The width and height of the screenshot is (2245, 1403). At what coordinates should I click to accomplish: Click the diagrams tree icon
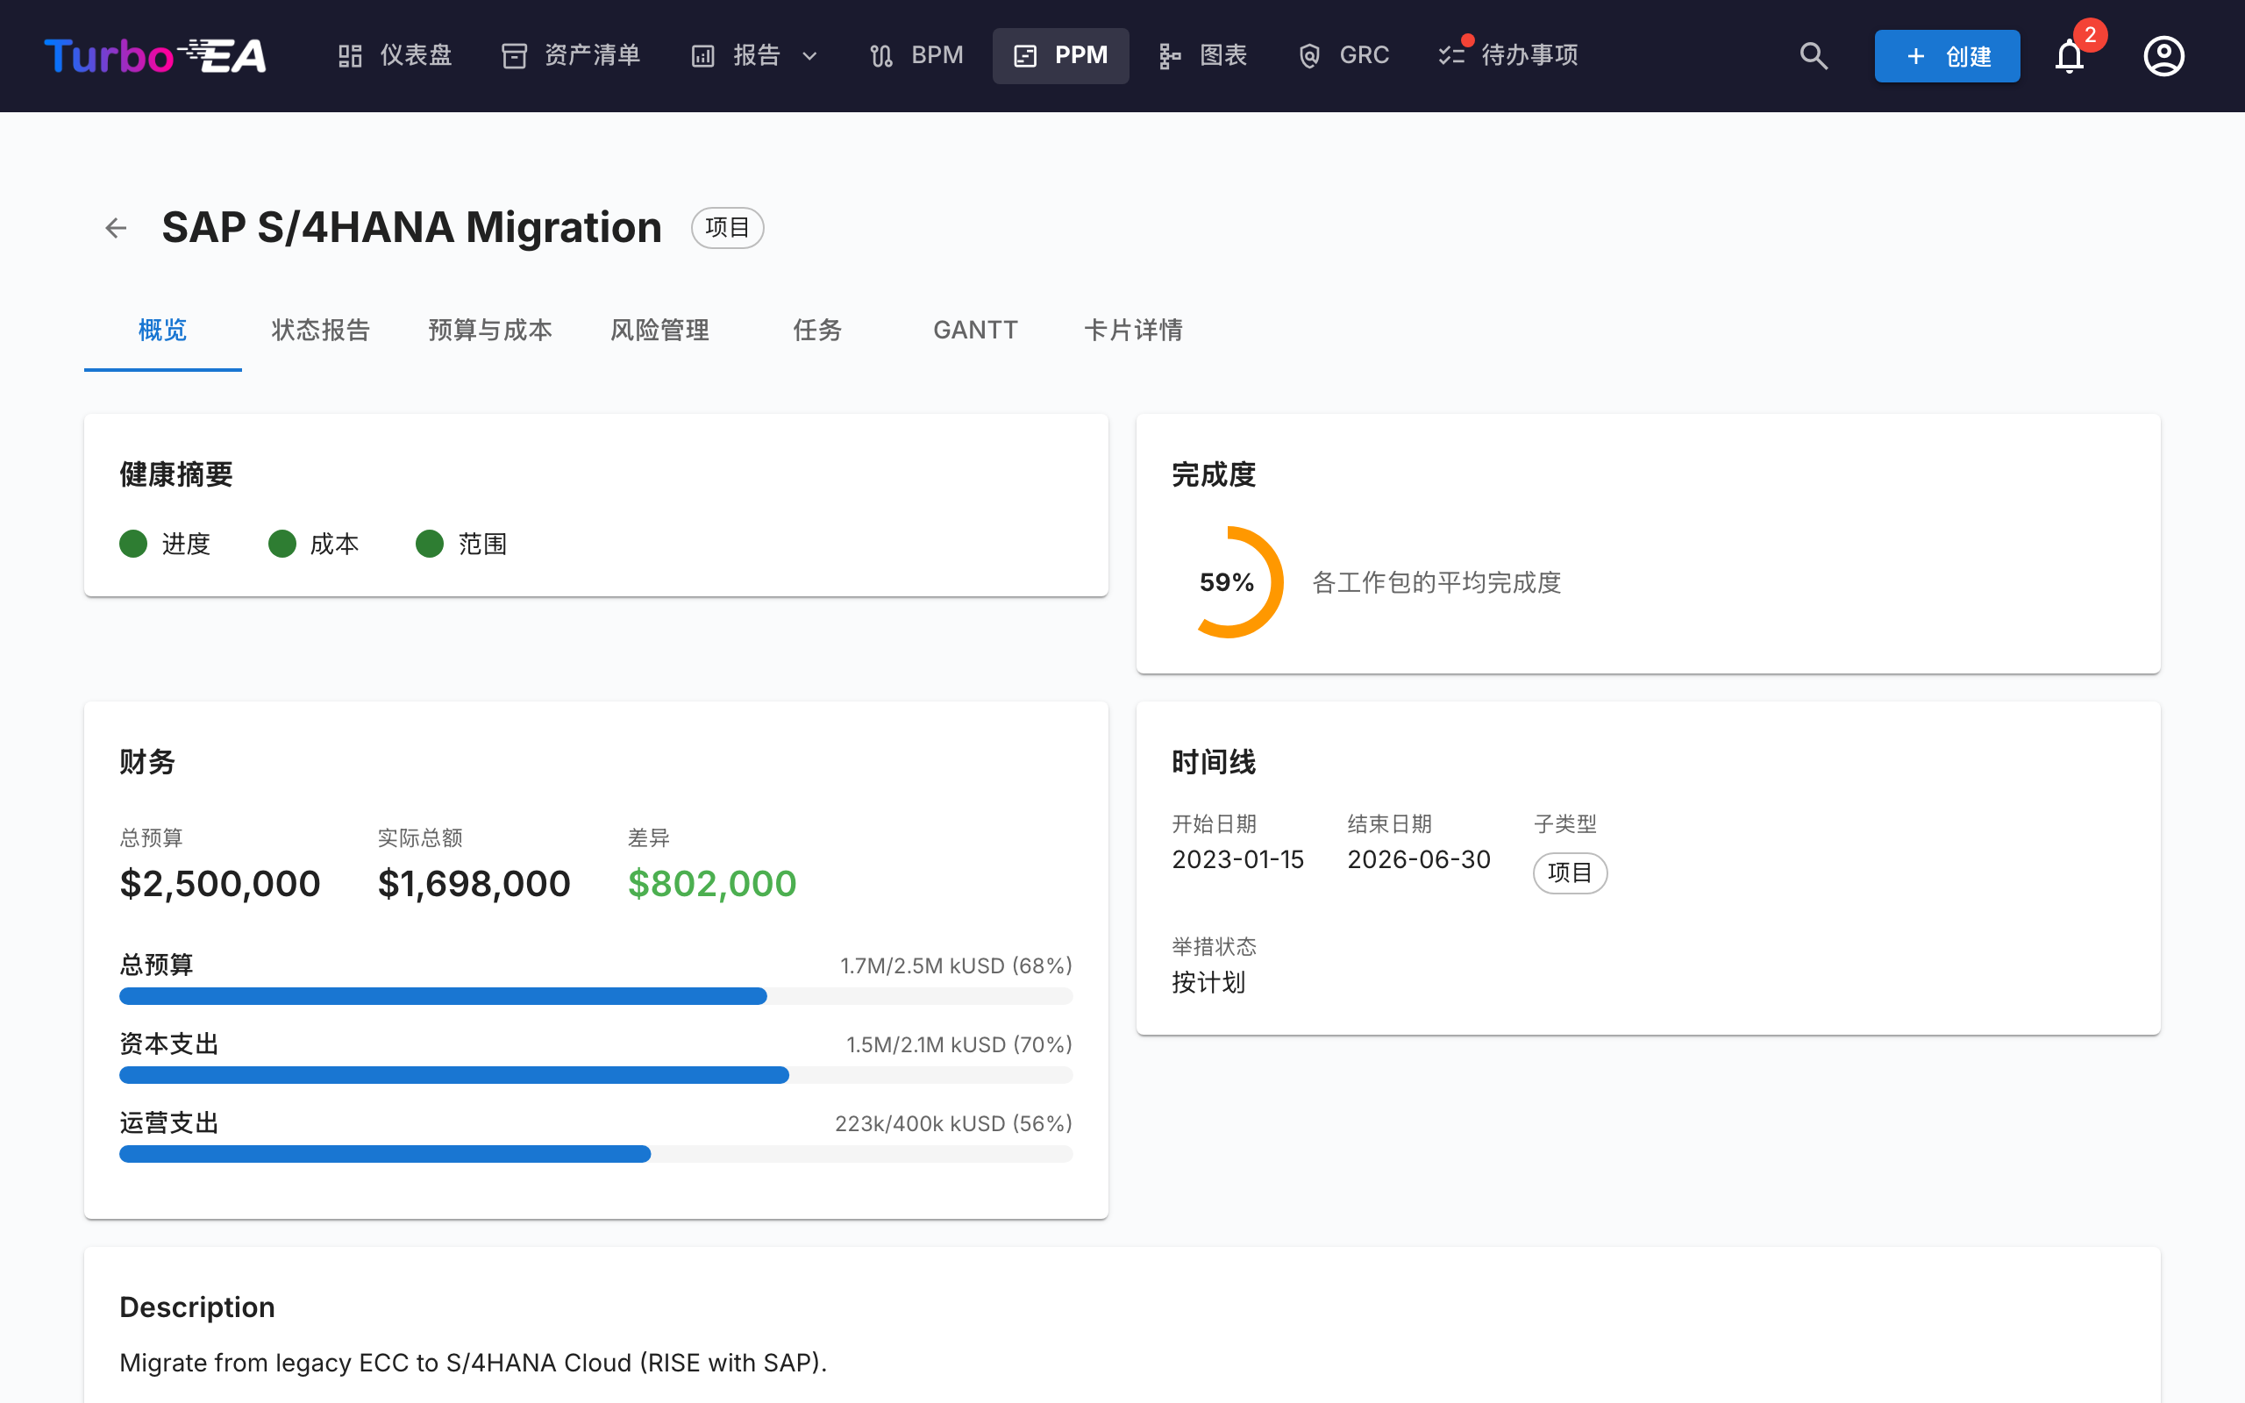click(1170, 55)
